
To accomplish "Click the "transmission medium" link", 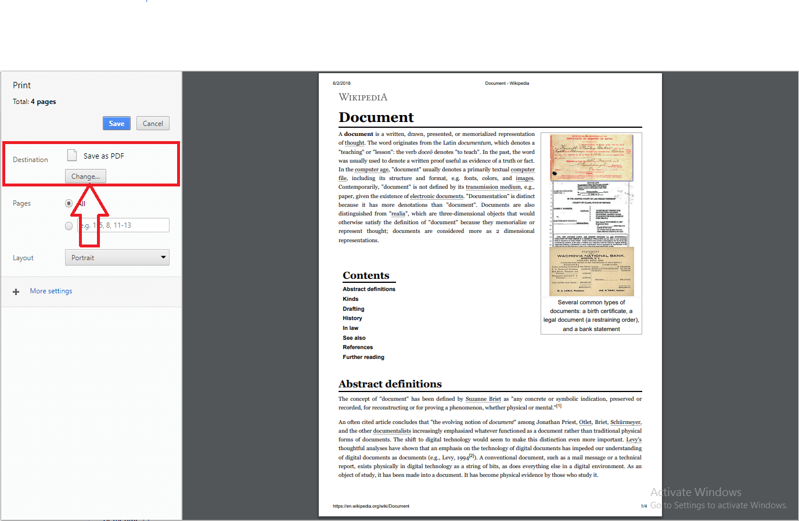I will [x=493, y=187].
